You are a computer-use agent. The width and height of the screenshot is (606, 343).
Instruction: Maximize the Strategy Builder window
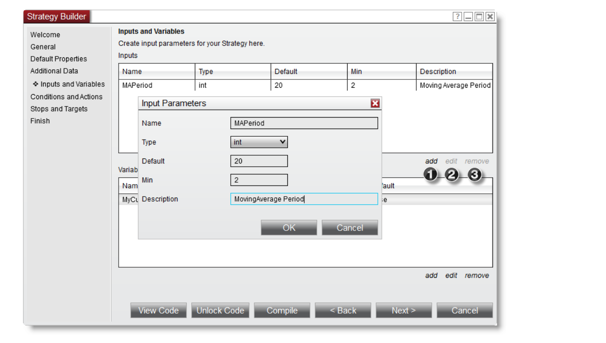[479, 17]
